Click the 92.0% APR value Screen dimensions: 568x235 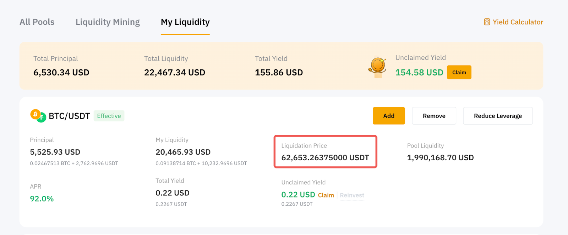tap(42, 199)
